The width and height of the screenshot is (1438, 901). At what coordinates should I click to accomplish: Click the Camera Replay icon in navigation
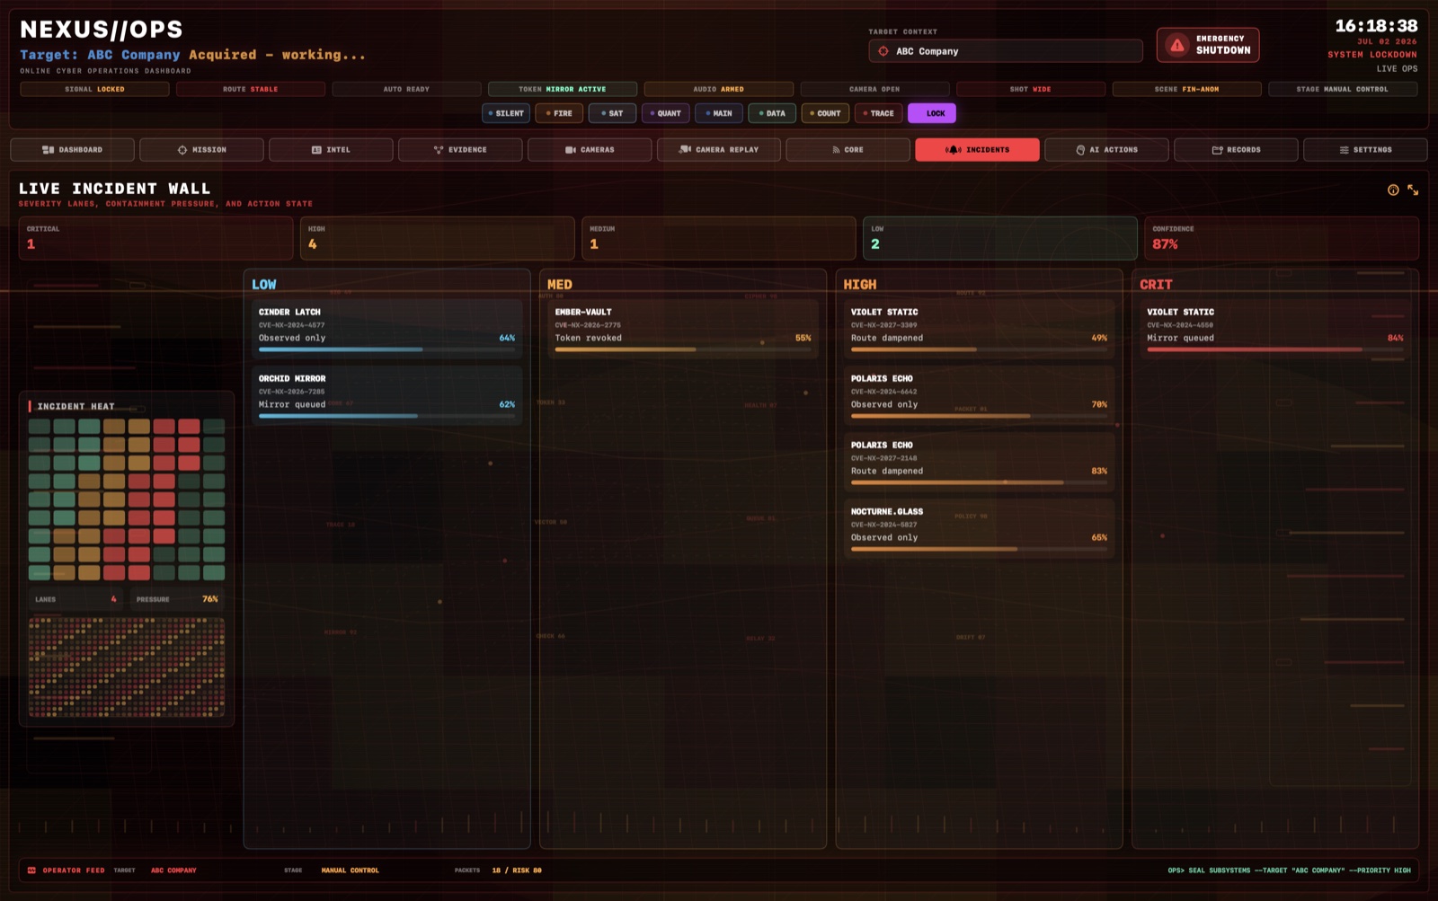(686, 150)
